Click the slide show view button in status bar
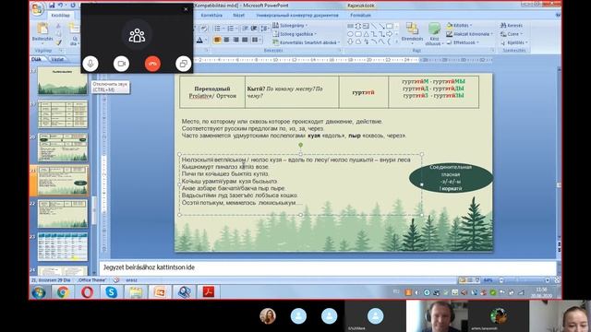The height and width of the screenshot is (332, 591). click(x=477, y=280)
